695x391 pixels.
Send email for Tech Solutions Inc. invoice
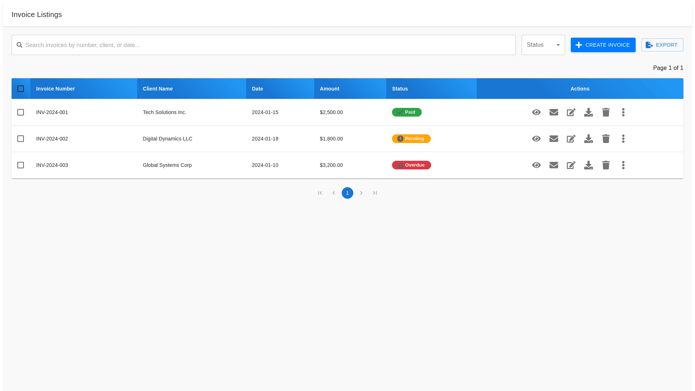point(554,112)
